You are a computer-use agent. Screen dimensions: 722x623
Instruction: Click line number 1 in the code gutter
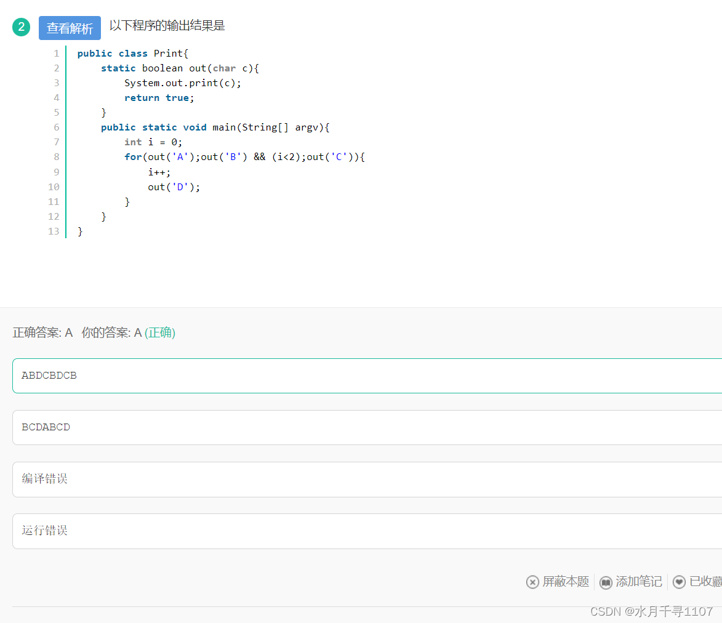pyautogui.click(x=57, y=54)
